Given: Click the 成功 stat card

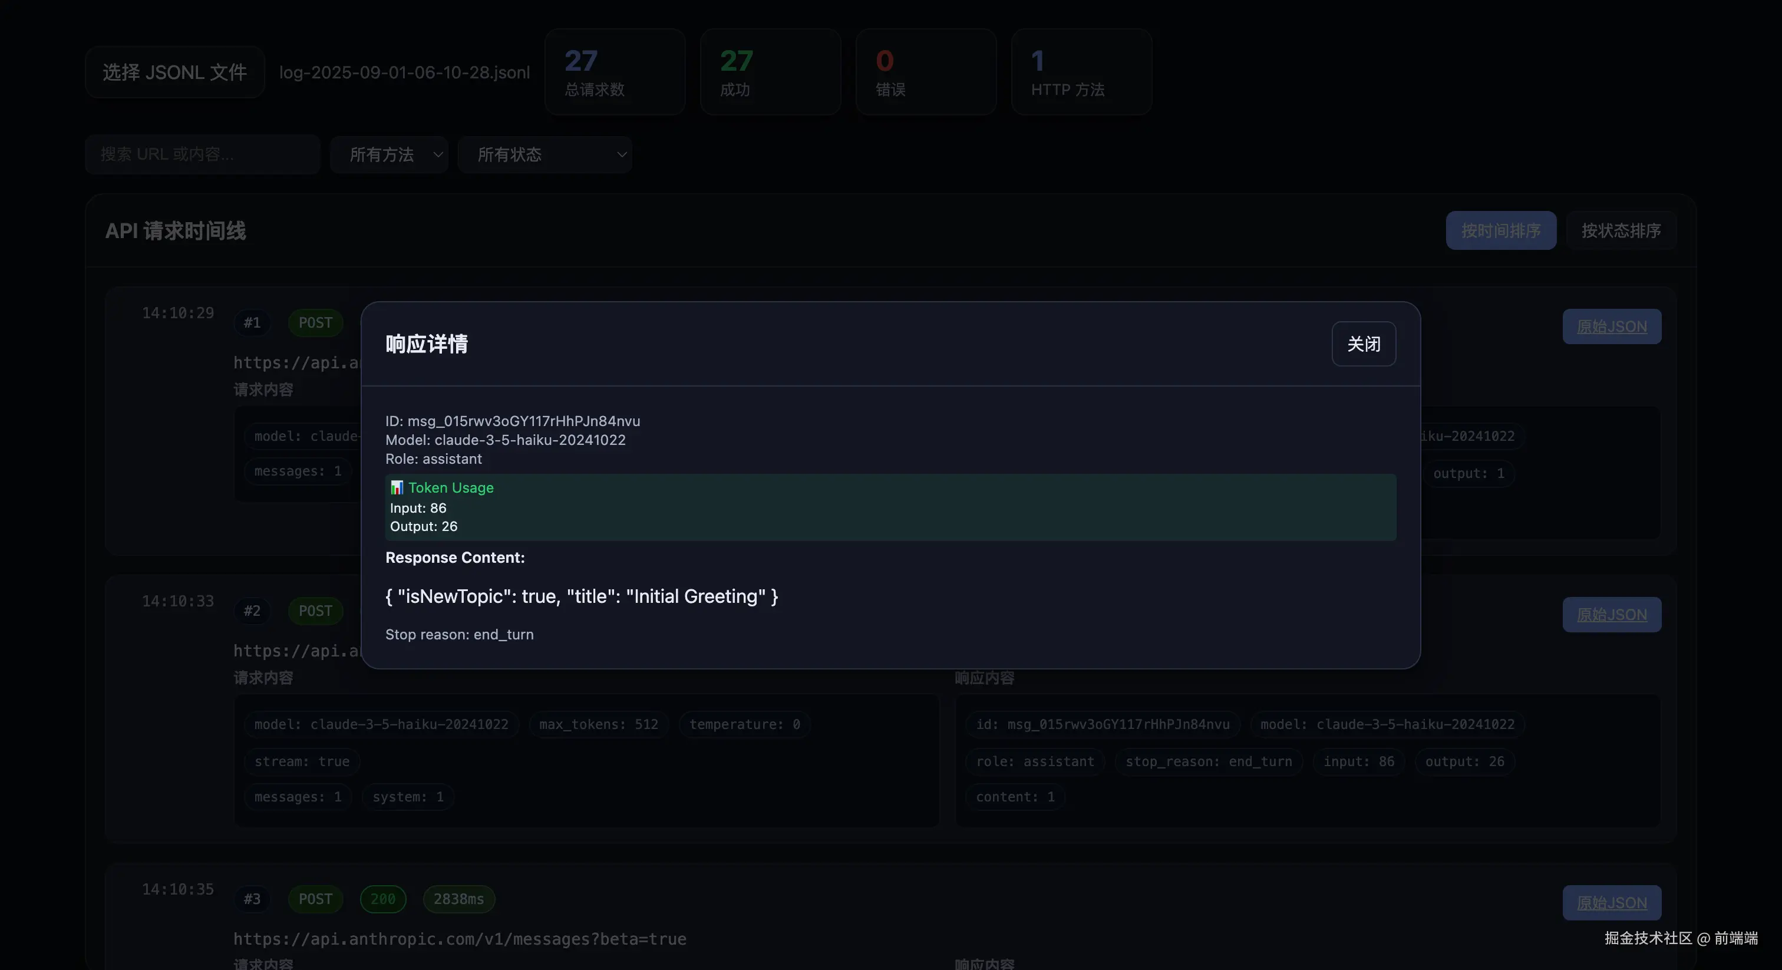Looking at the screenshot, I should (771, 72).
